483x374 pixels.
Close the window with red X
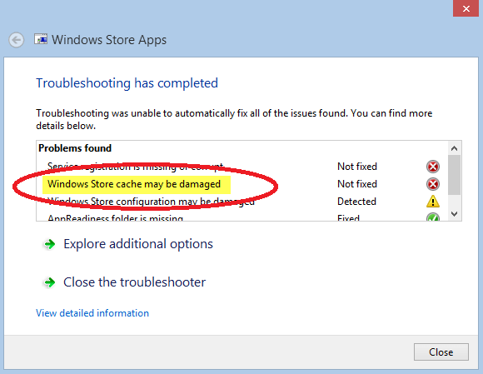[x=466, y=8]
